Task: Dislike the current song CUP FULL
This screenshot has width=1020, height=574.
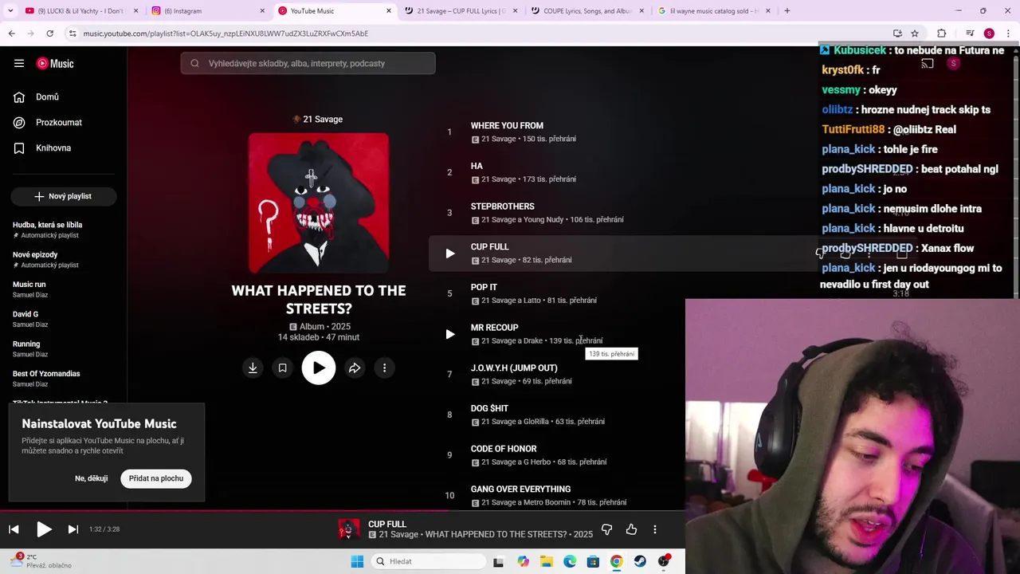Action: [606, 529]
